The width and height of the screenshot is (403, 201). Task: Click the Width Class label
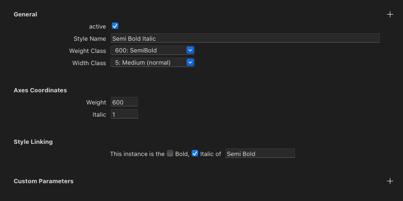(x=89, y=63)
